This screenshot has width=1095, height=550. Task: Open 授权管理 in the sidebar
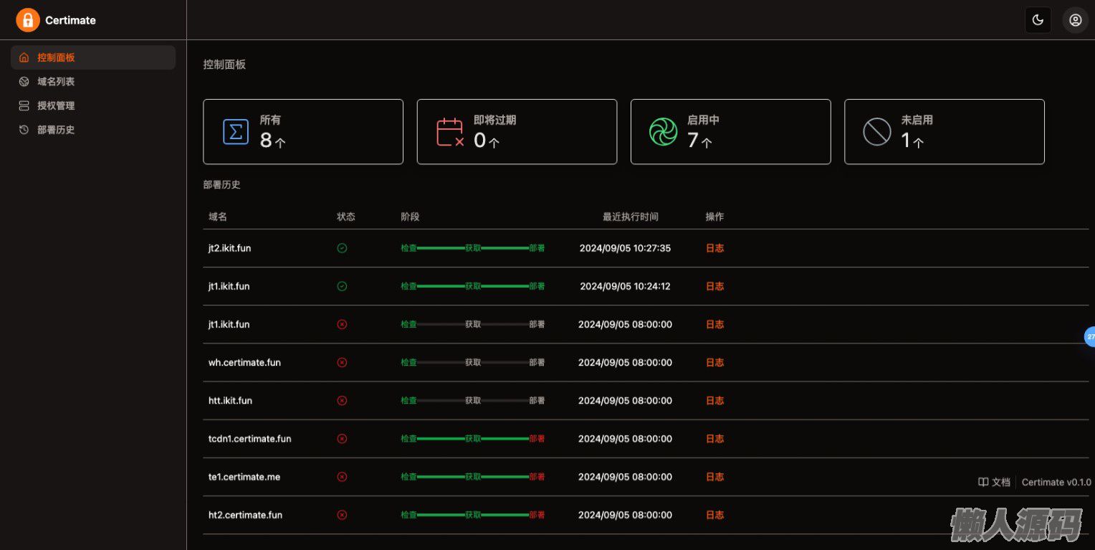[x=56, y=105]
